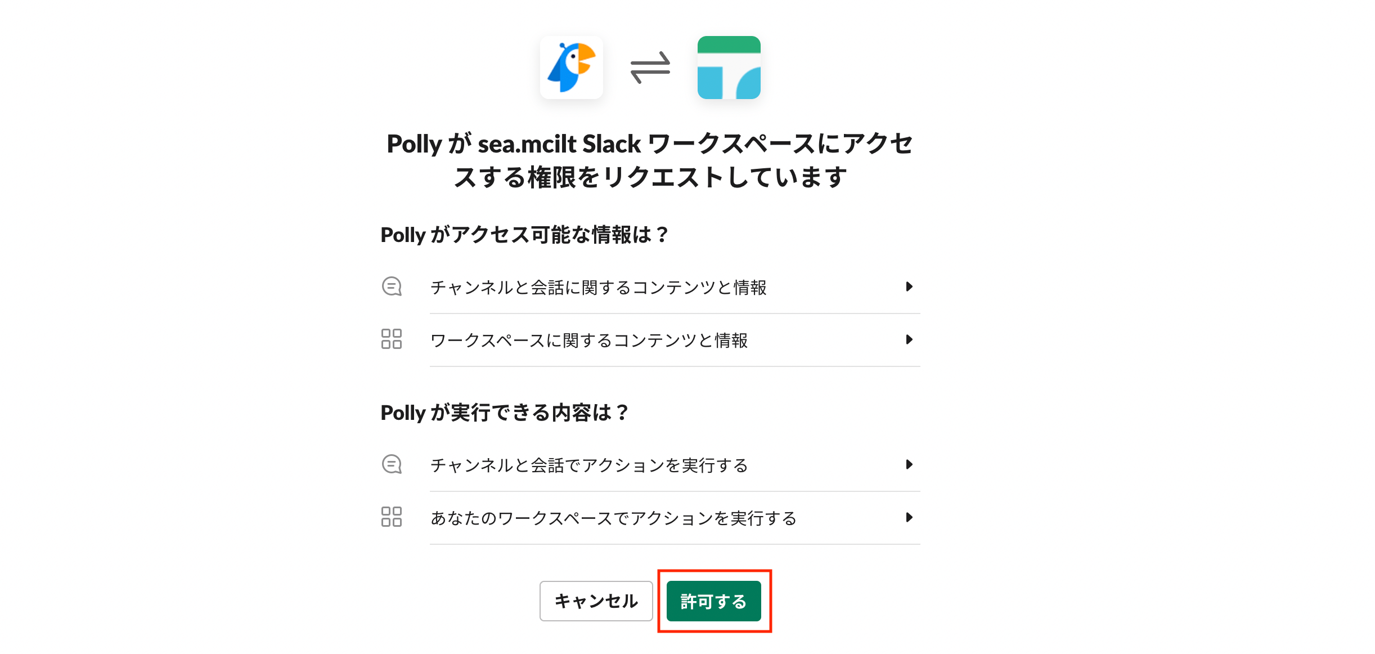Select the チャンネルと会話に関するコンテンツと情報 row label
The height and width of the screenshot is (654, 1375).
tap(598, 288)
